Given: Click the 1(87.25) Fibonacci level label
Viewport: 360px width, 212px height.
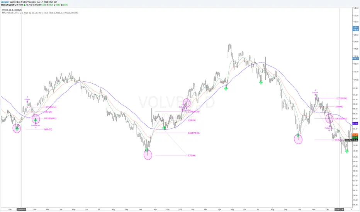Looking at the screenshot, I should pos(48,112).
